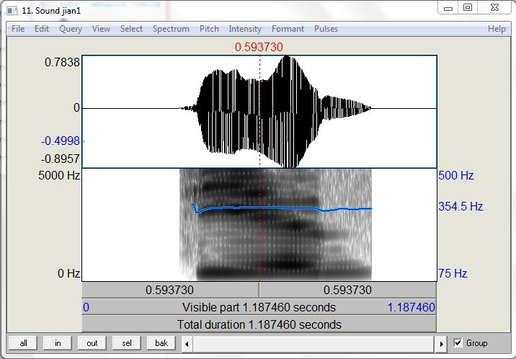Click the Praat window icon in title bar

coord(12,11)
